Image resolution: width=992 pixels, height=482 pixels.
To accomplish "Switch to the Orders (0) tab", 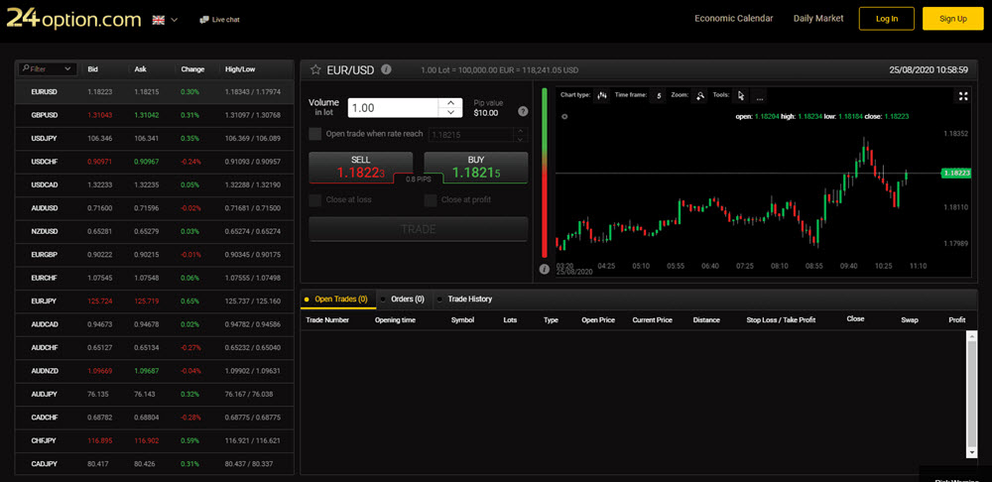I will [x=405, y=300].
